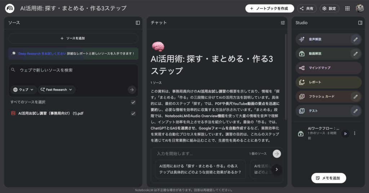Open the Google apps grid icon
The width and height of the screenshot is (369, 193).
[347, 8]
